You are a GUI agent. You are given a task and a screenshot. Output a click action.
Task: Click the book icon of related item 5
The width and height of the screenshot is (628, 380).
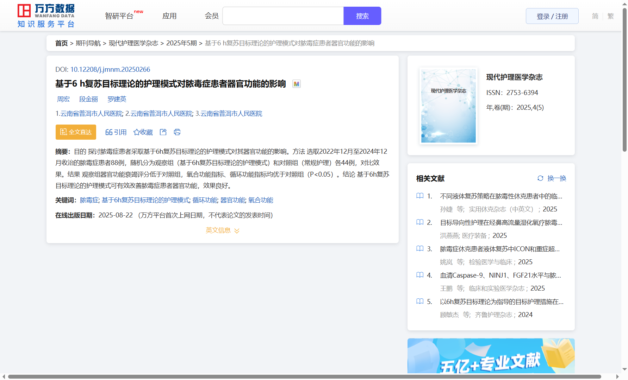[420, 302]
